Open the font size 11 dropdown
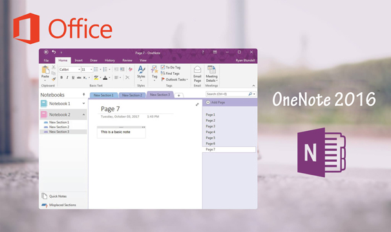391x232 pixels. (91, 70)
